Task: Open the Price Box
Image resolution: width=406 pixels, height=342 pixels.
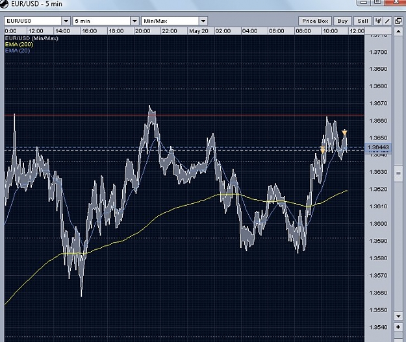Action: point(315,21)
